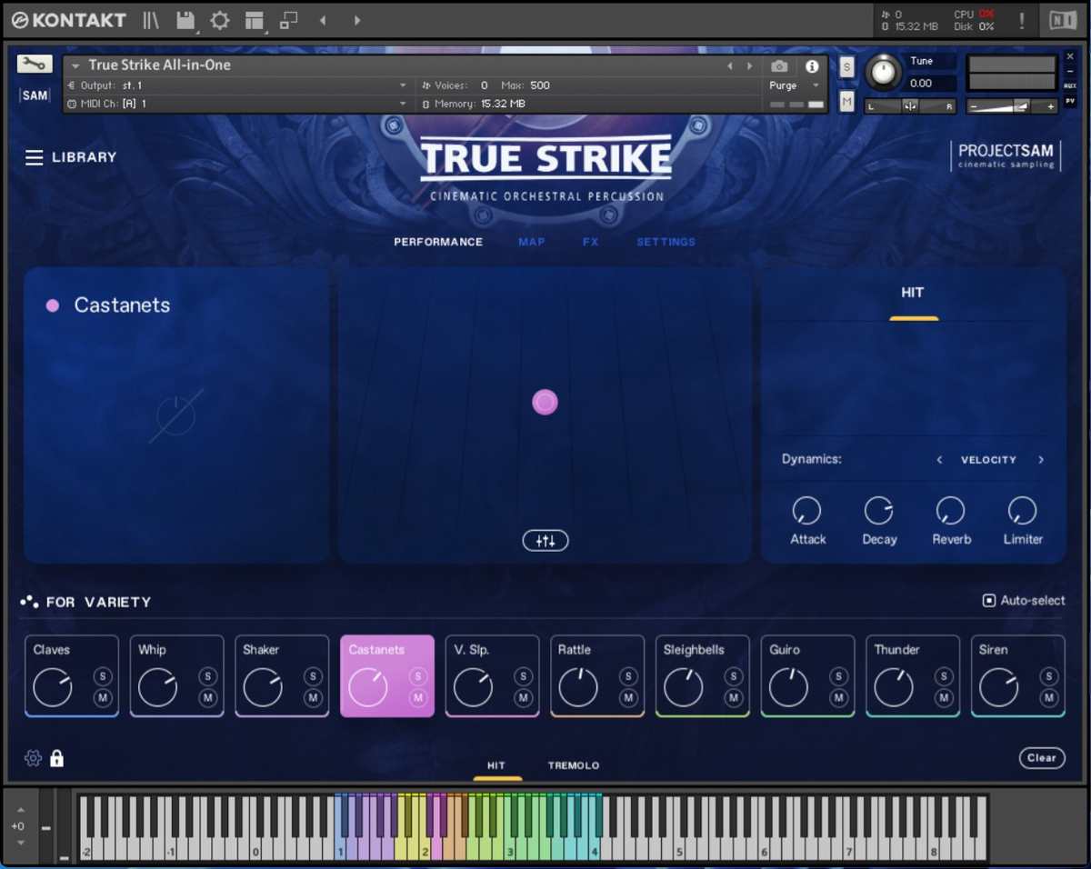Go to next rack with right arrow
1091x869 pixels.
coord(357,20)
